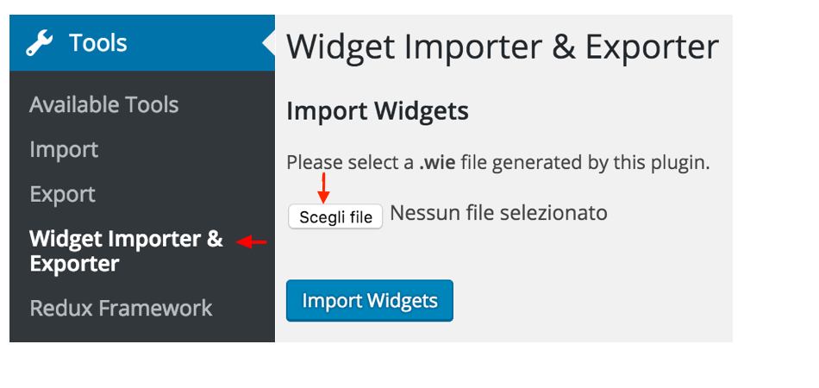The height and width of the screenshot is (388, 819).
Task: Open the Available Tools submenu item
Action: click(104, 105)
